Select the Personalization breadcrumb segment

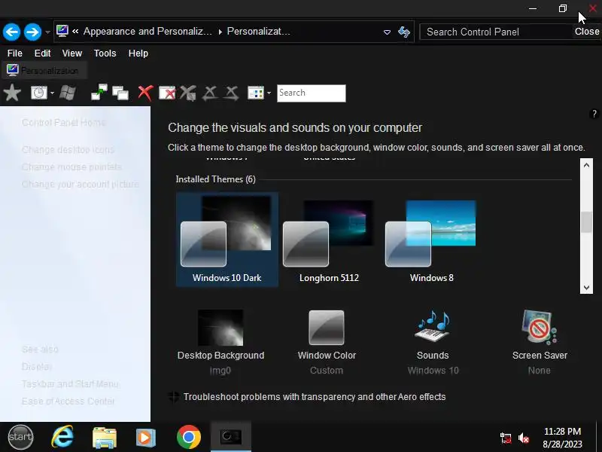coord(258,32)
